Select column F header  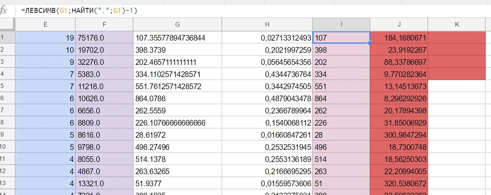(x=104, y=25)
